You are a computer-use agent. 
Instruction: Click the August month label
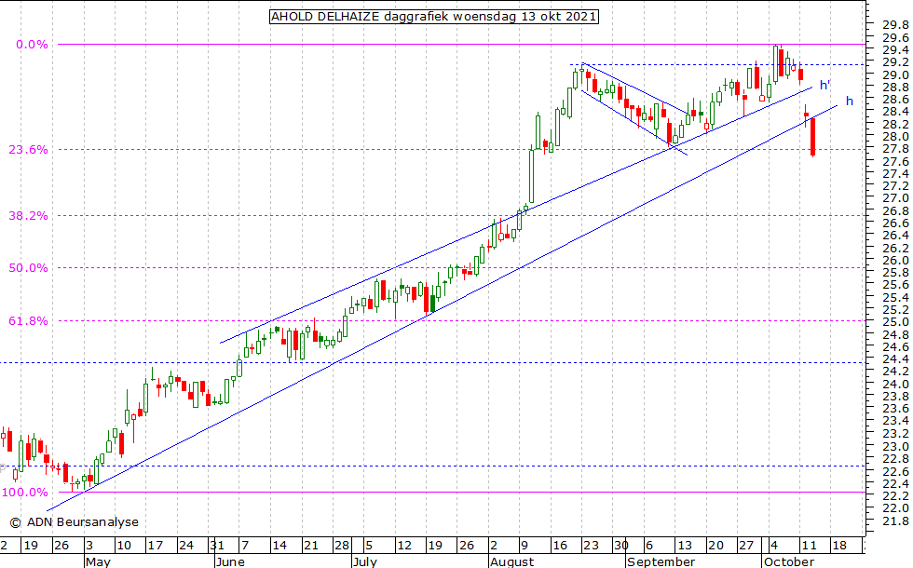click(511, 561)
